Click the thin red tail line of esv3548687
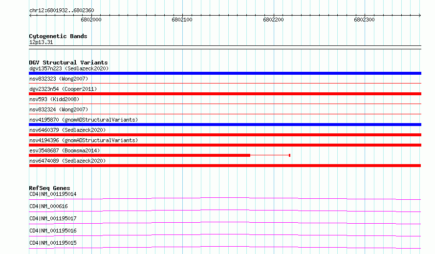Viewport: 435px width, 254px height. coord(270,155)
